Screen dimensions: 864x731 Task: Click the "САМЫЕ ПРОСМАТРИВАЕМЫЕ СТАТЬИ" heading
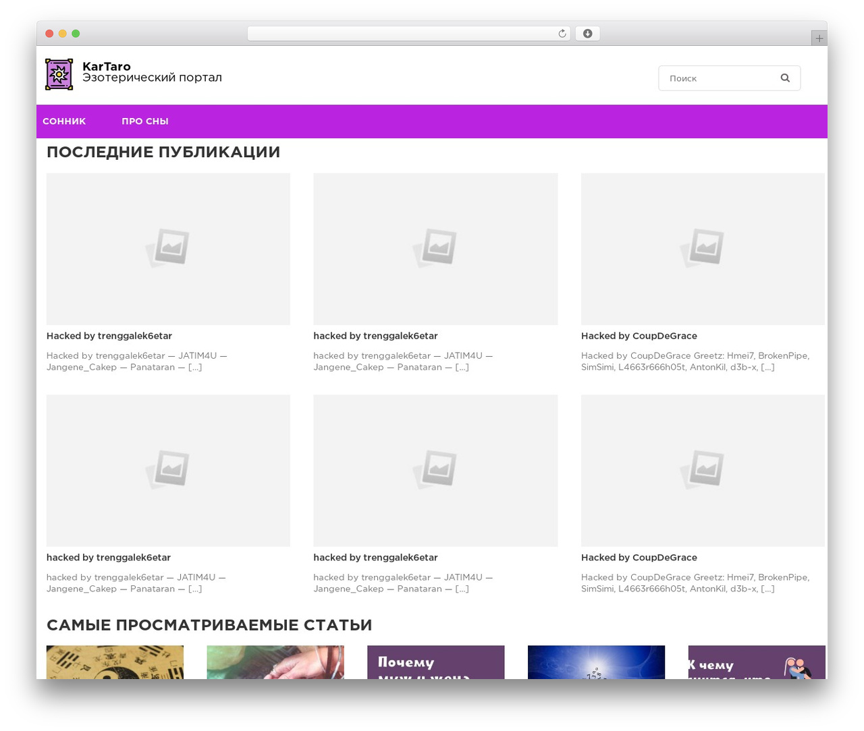[209, 625]
